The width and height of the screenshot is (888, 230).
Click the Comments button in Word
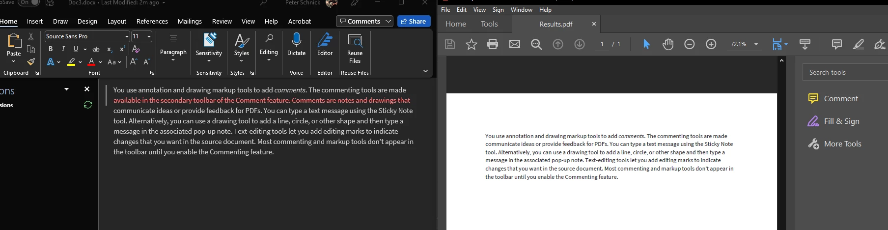pyautogui.click(x=364, y=21)
